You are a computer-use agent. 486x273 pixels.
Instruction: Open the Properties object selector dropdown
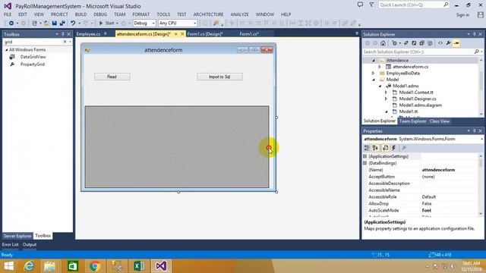click(x=481, y=140)
